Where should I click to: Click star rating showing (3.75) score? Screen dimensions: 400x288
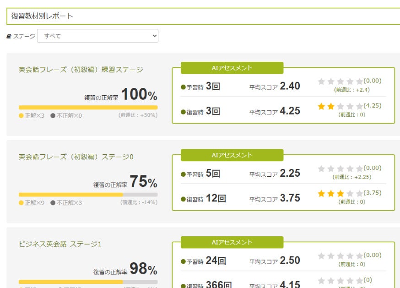pyautogui.click(x=340, y=194)
